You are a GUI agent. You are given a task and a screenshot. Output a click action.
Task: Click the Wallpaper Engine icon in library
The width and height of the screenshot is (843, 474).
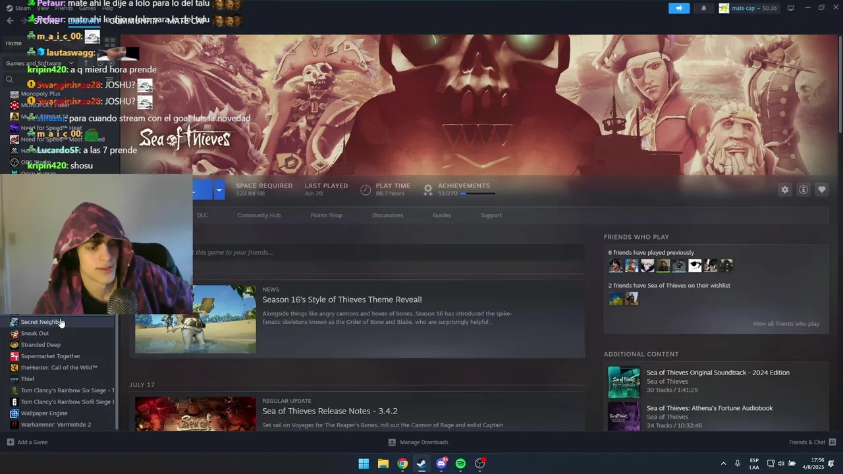tap(14, 413)
